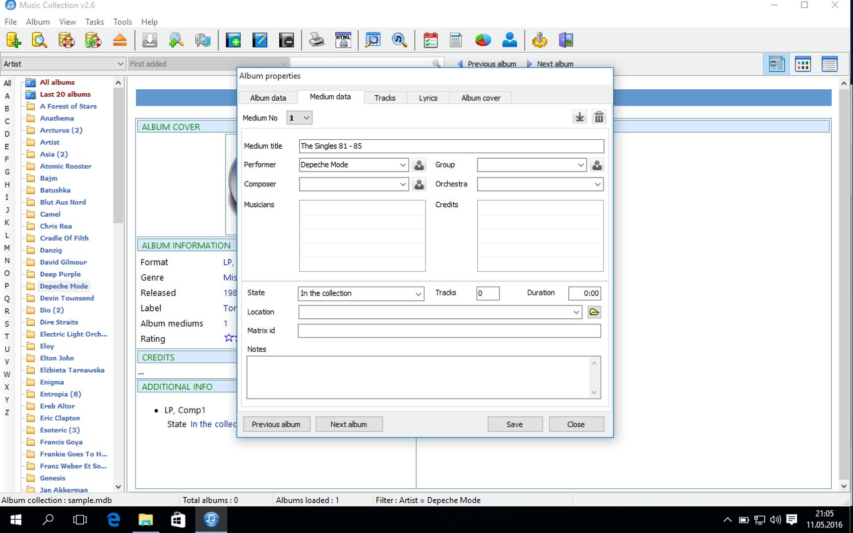Expand the Performer dropdown

(x=403, y=165)
